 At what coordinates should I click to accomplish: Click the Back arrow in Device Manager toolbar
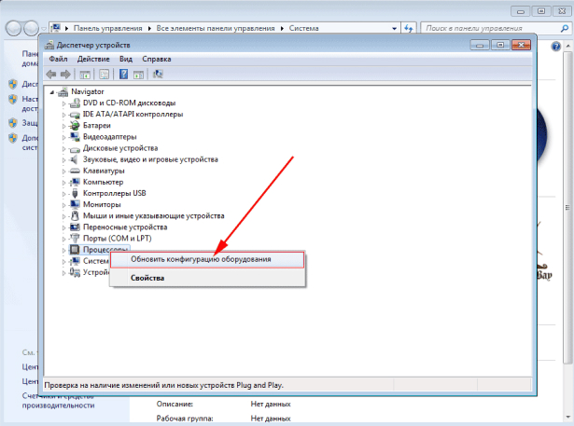tap(51, 75)
